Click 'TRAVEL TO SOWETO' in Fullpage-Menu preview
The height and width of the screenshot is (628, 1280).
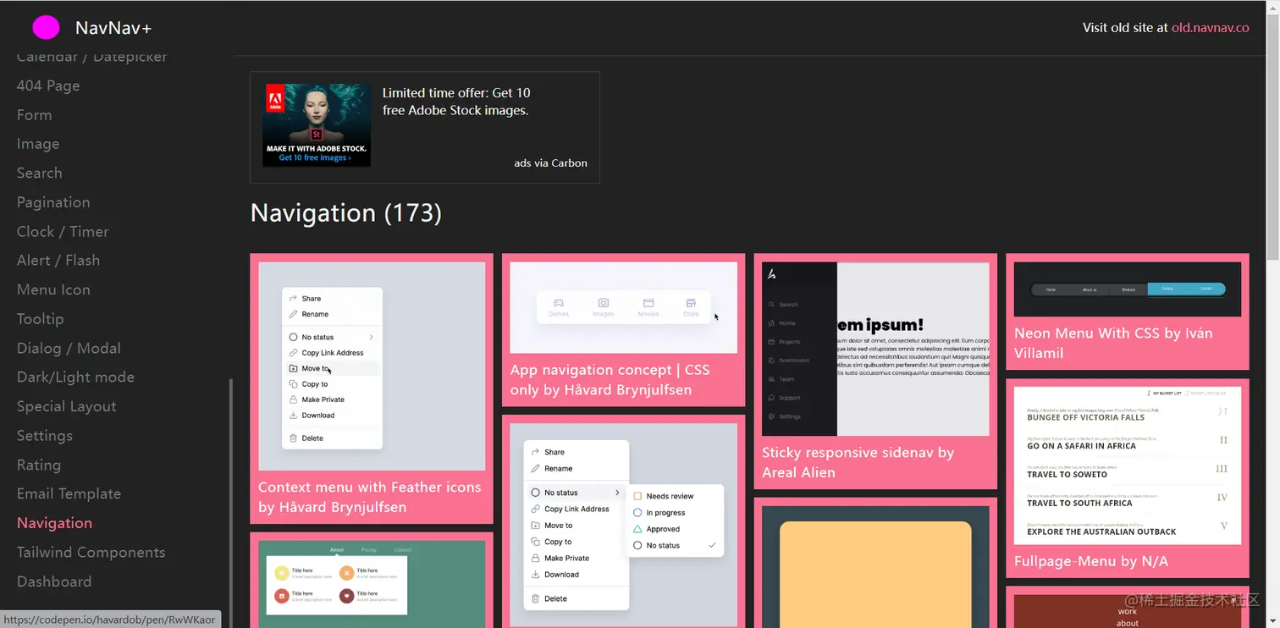pyautogui.click(x=1067, y=475)
